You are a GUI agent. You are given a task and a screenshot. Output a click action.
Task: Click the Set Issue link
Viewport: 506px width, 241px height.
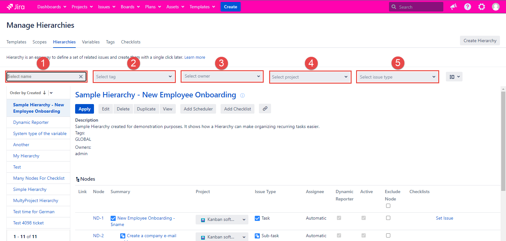click(444, 218)
